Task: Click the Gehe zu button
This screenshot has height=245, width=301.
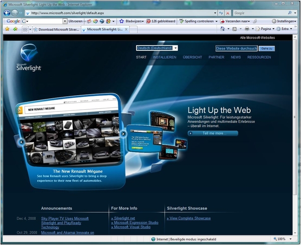Action: [x=267, y=48]
